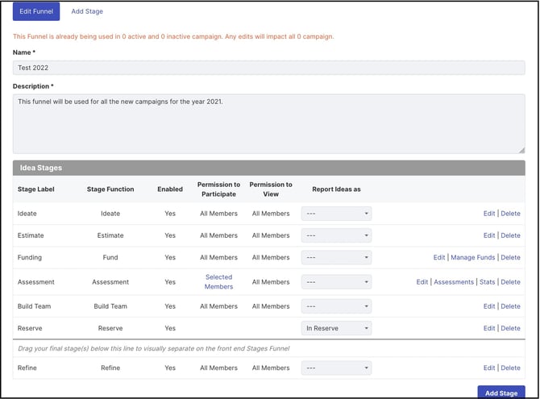Grab the Description box resize handle

[x=521, y=149]
